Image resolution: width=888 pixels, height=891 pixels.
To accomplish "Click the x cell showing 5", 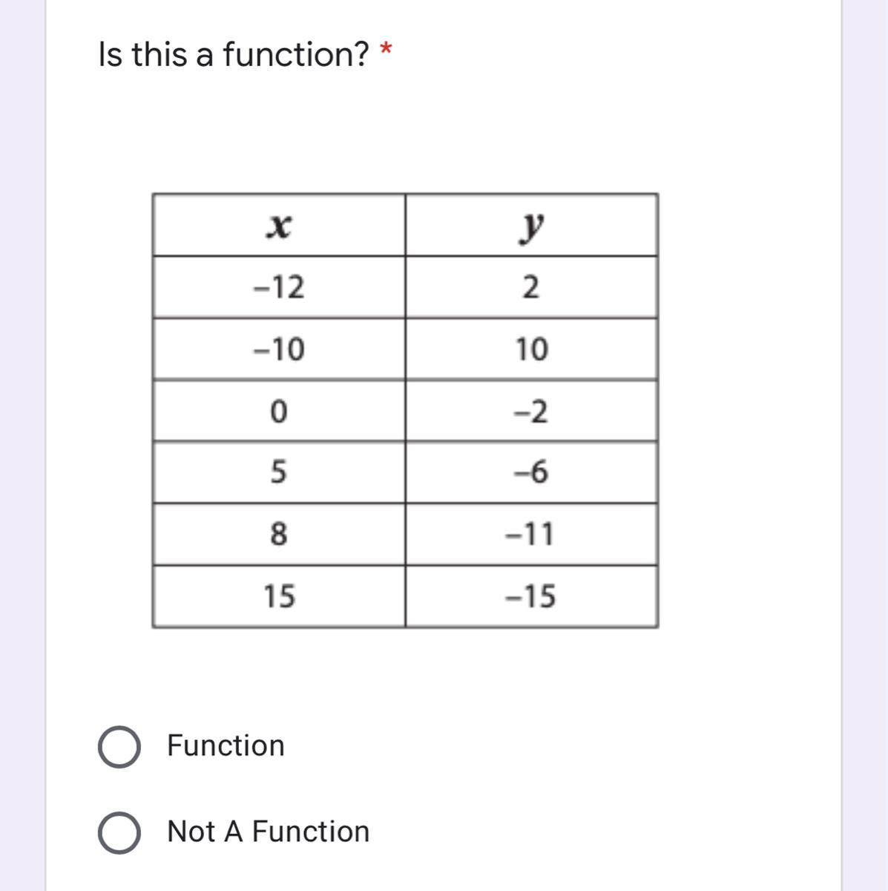I will coord(279,472).
